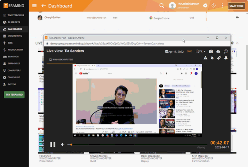Open Time Tracking in the sidebar
This screenshot has width=248, height=167.
point(14,15)
